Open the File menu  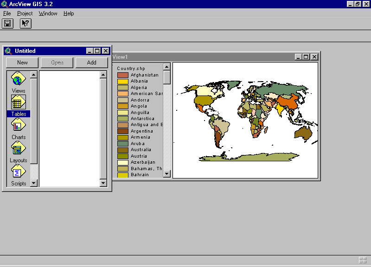pyautogui.click(x=7, y=13)
